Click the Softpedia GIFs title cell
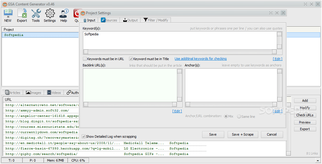Viewport: 322px width, 164px height. pyautogui.click(x=144, y=154)
